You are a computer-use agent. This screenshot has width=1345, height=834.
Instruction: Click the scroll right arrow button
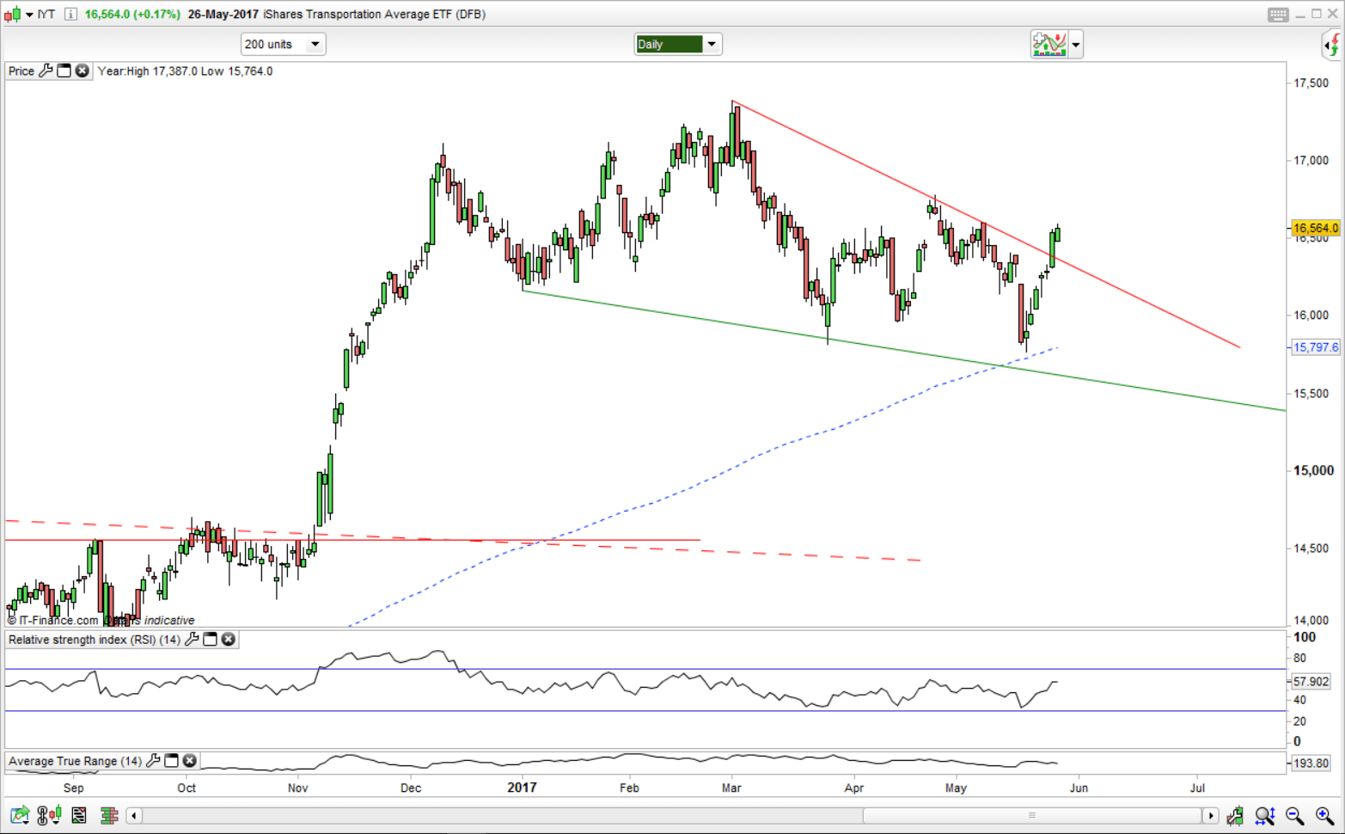[x=1210, y=815]
